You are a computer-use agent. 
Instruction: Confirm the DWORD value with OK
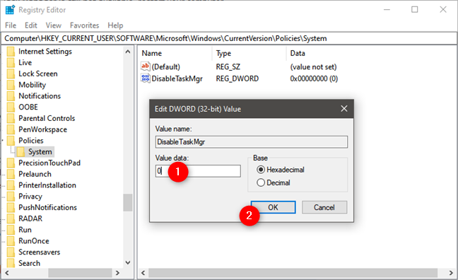point(273,207)
